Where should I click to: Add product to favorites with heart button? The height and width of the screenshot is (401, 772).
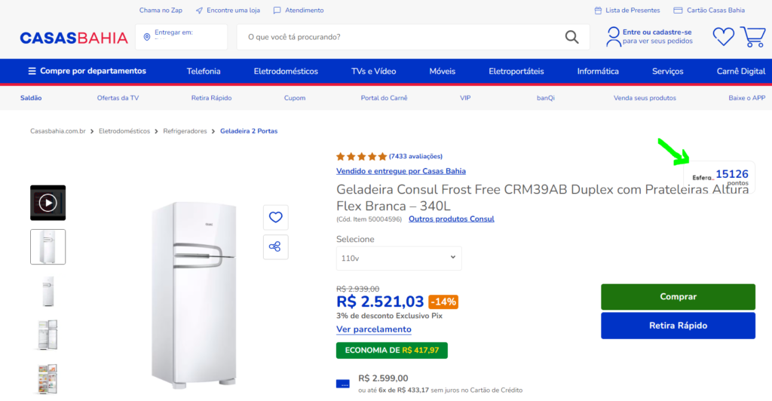(275, 217)
